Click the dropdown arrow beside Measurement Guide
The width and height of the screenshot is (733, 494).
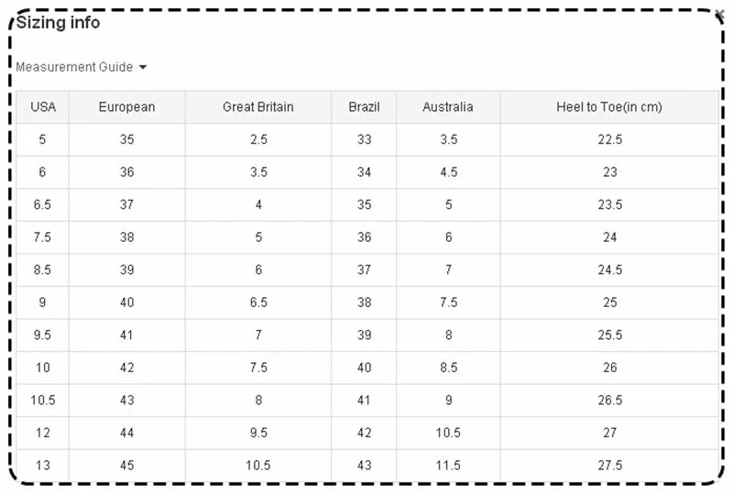click(143, 68)
